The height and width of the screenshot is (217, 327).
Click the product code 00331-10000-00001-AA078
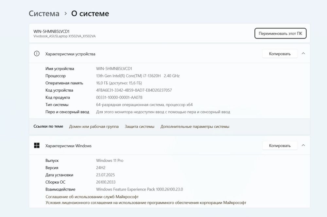point(119,98)
